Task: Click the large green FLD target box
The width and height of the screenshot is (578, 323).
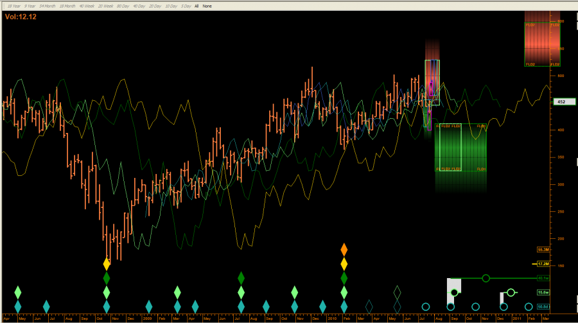Action: pos(460,147)
